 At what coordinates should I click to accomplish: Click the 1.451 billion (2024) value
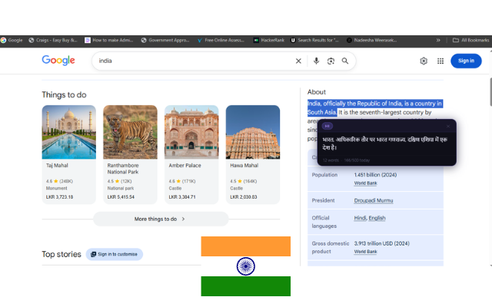coord(375,175)
